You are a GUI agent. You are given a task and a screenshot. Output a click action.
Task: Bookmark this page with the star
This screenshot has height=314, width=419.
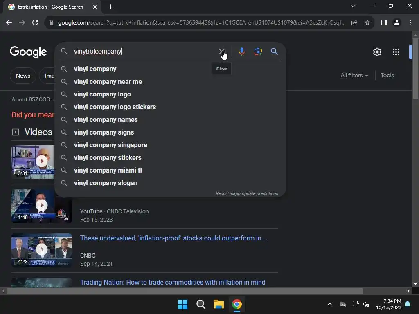coord(367,23)
